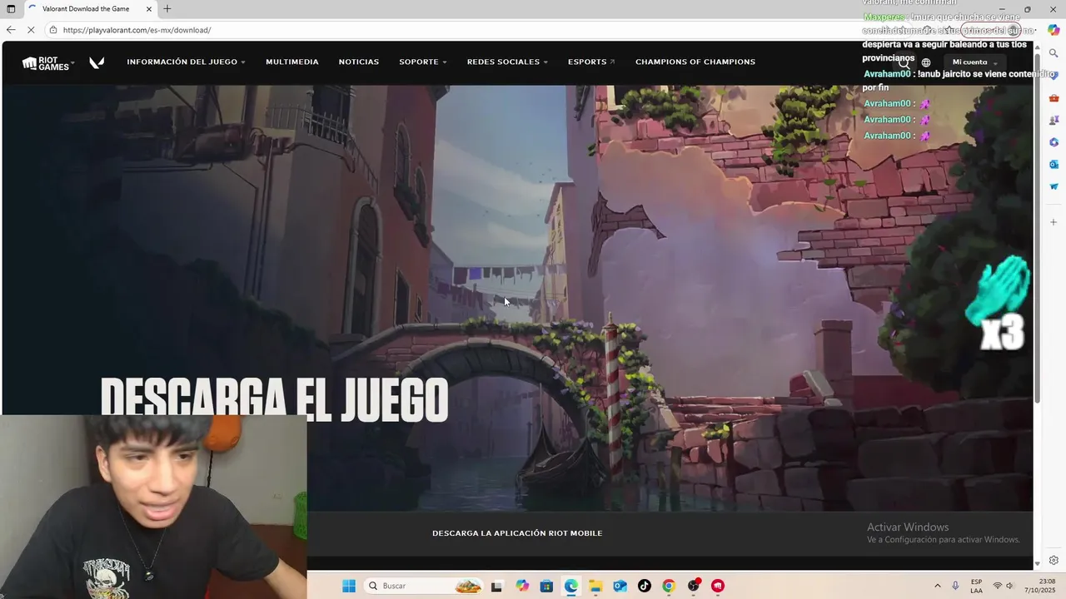
Task: Open ESP LAA language switcher
Action: (x=976, y=586)
